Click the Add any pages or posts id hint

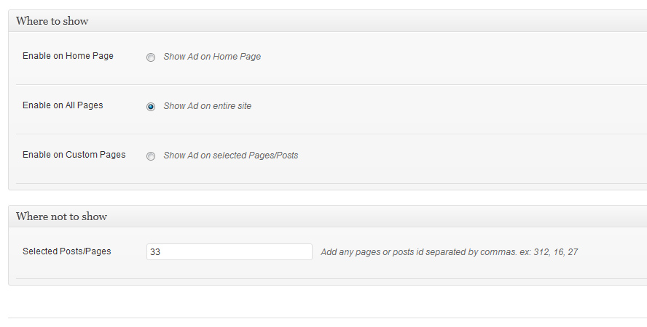[450, 252]
